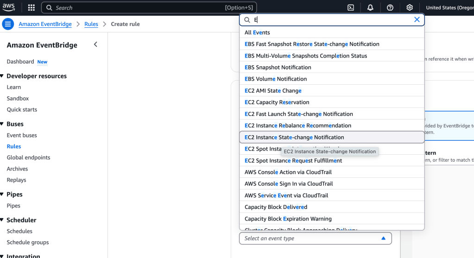
Task: Click the AWS logo home icon
Action: pos(9,7)
